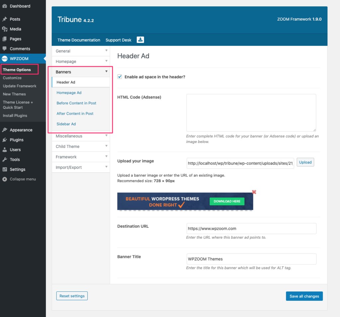Open Update Framework submenu item
Image resolution: width=340 pixels, height=317 pixels.
[20, 86]
